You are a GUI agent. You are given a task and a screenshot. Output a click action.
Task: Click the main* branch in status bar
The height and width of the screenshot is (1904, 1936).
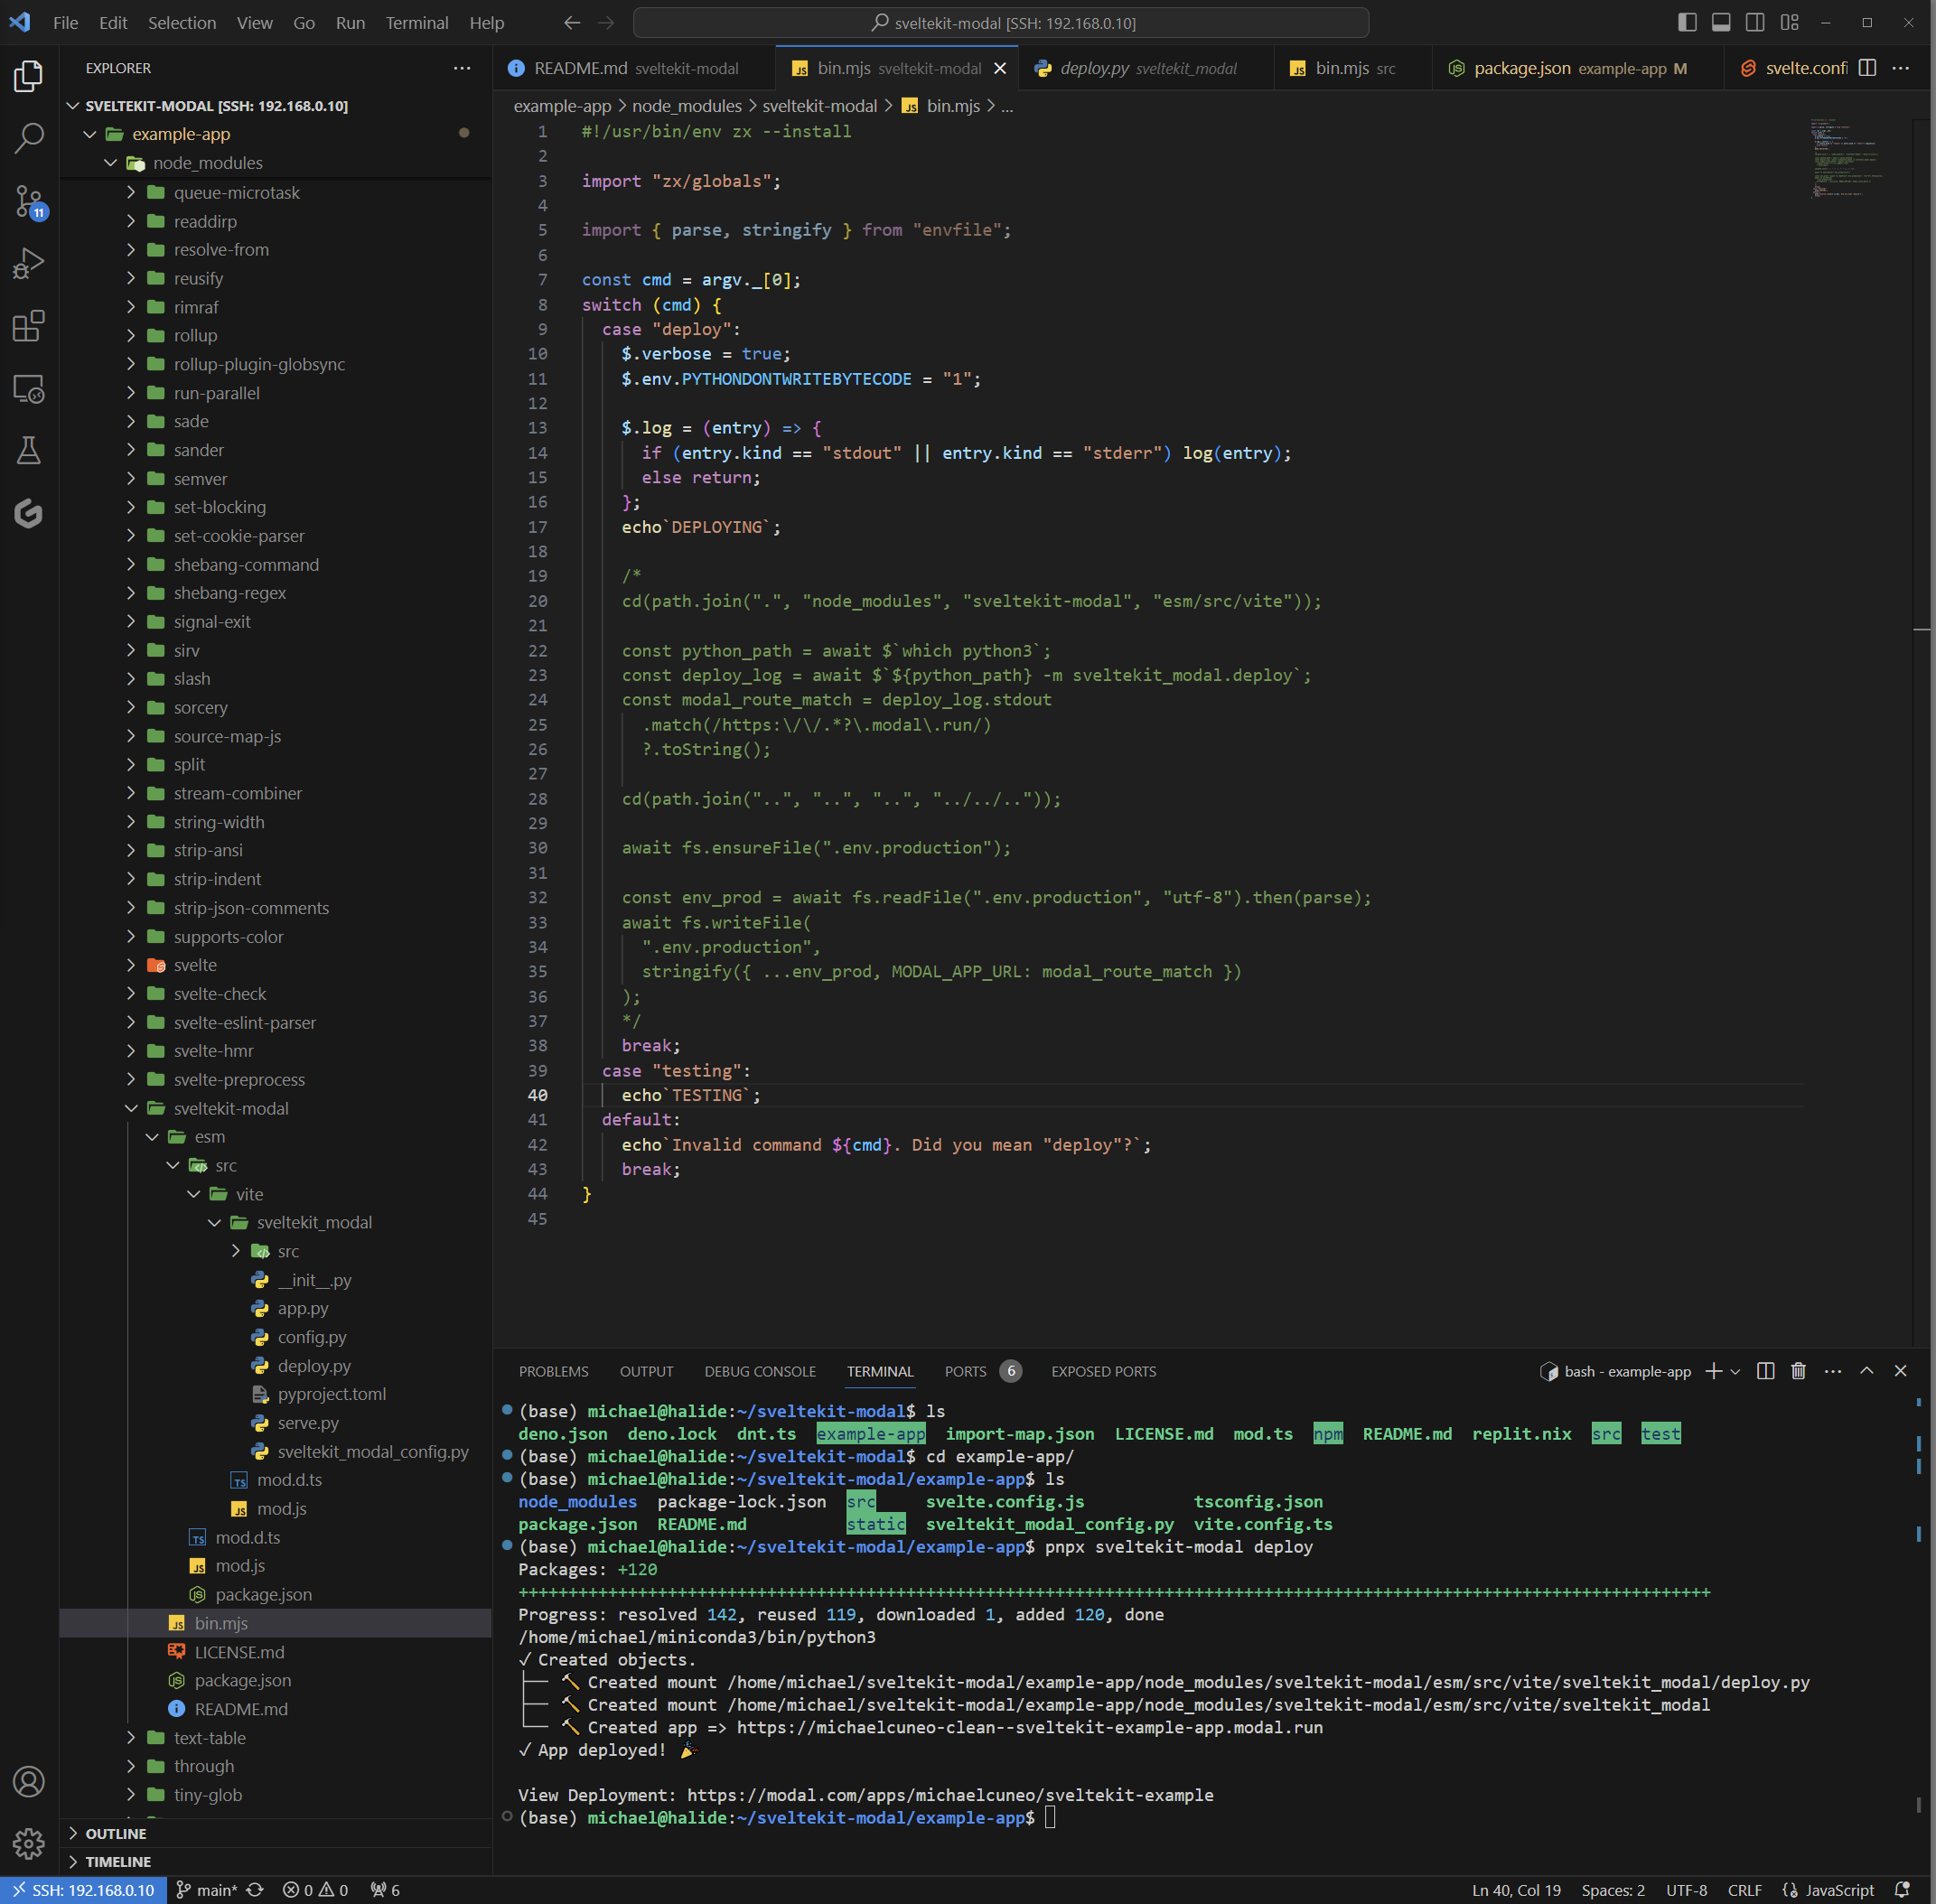click(207, 1889)
